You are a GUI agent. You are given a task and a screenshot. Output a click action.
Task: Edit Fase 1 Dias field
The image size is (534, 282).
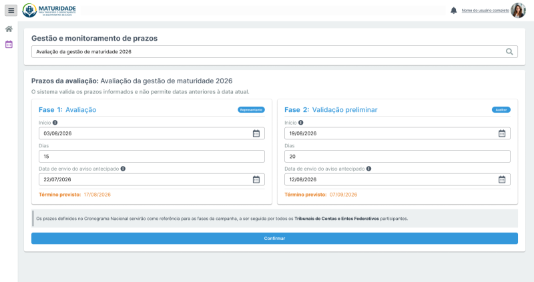tap(152, 157)
